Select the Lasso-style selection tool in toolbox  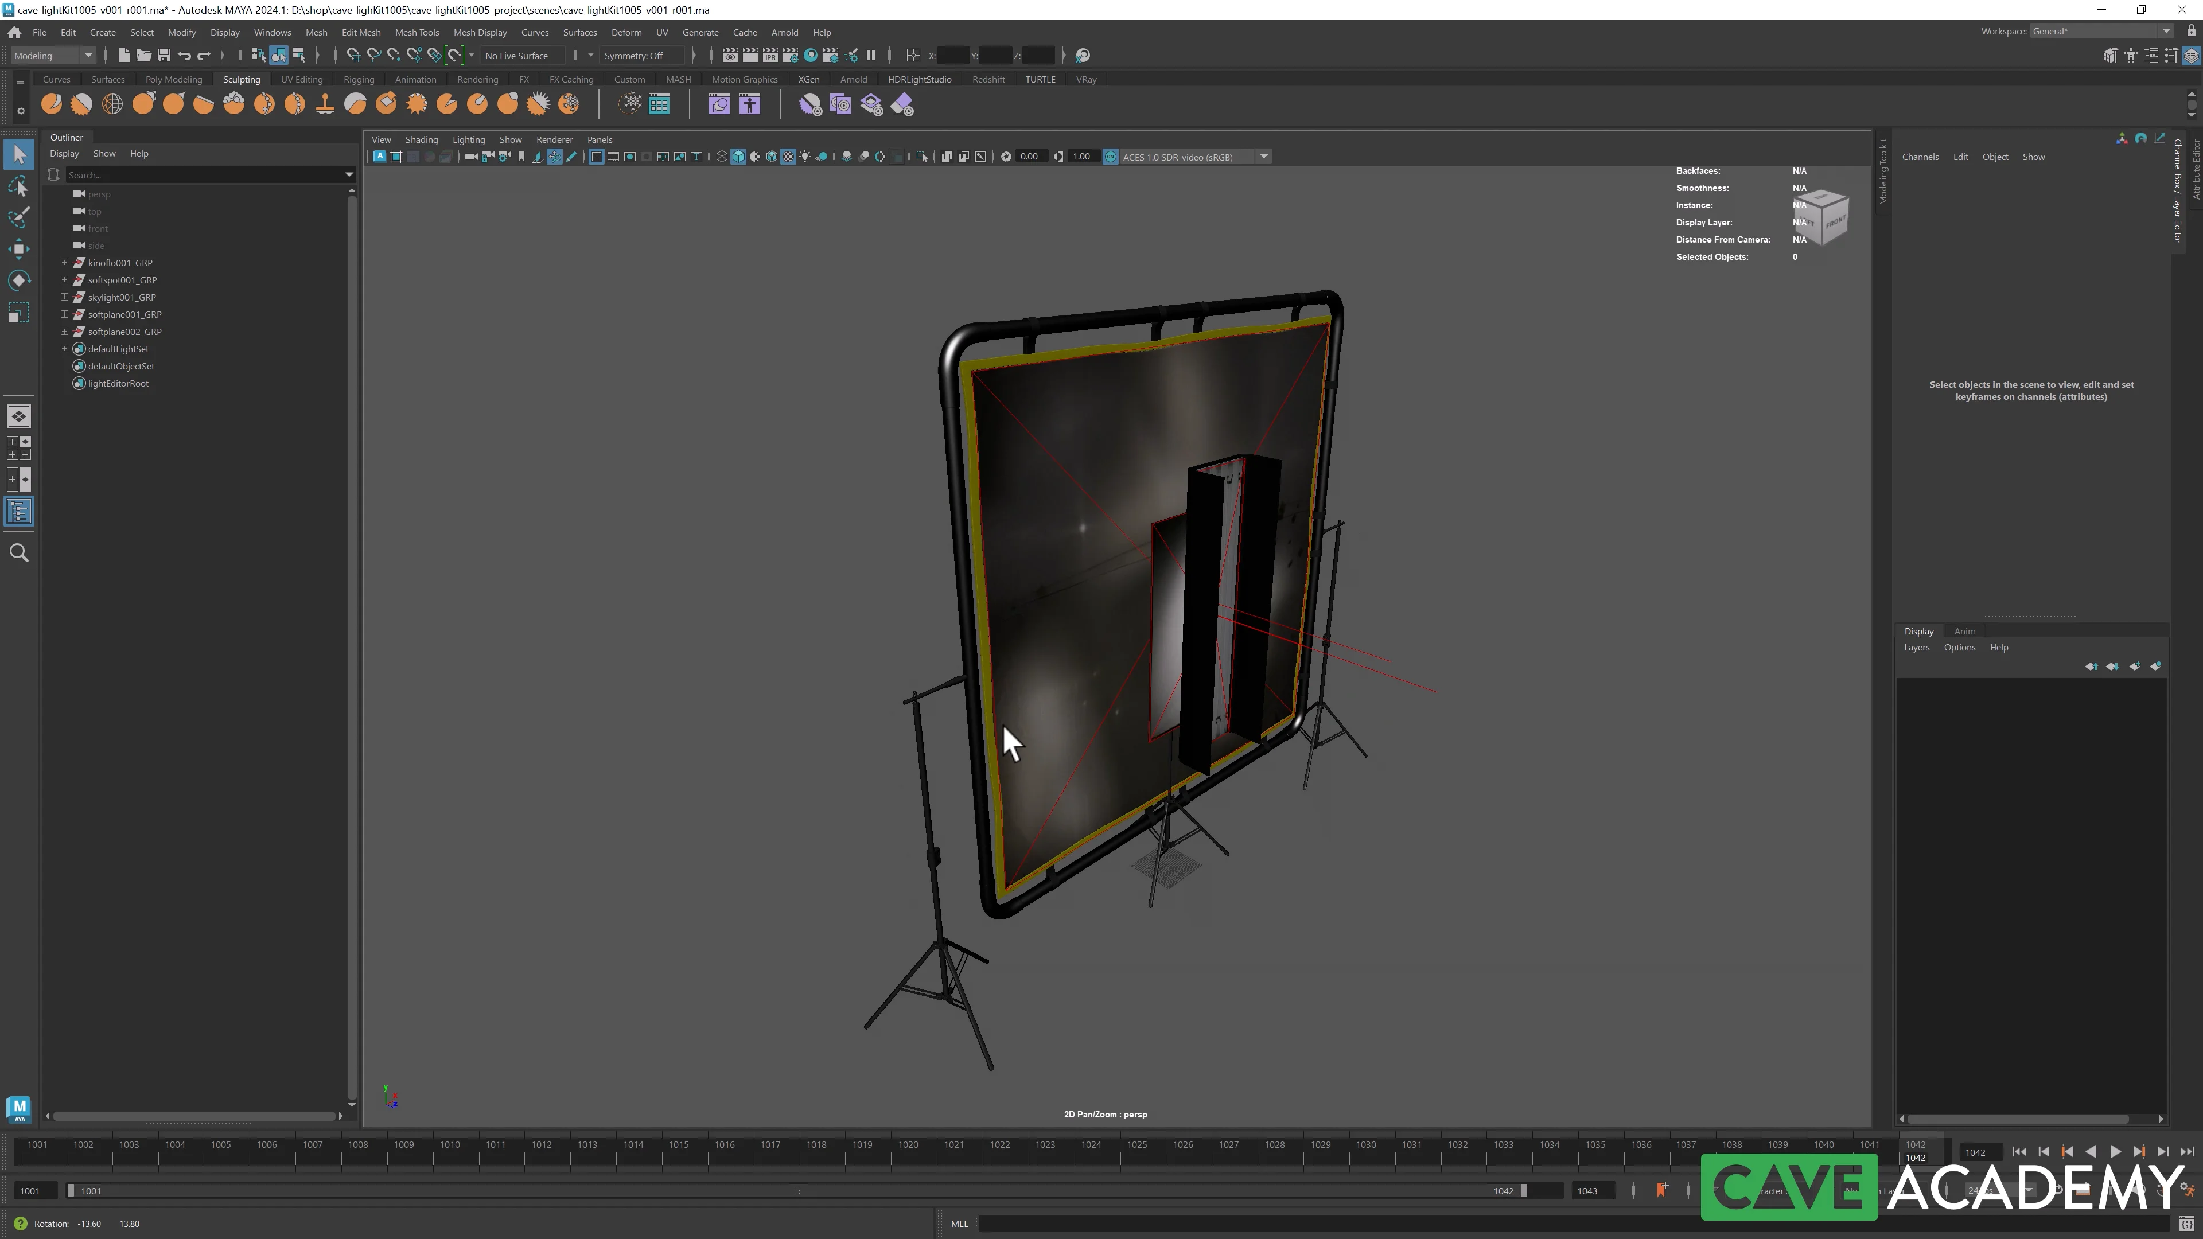(19, 186)
